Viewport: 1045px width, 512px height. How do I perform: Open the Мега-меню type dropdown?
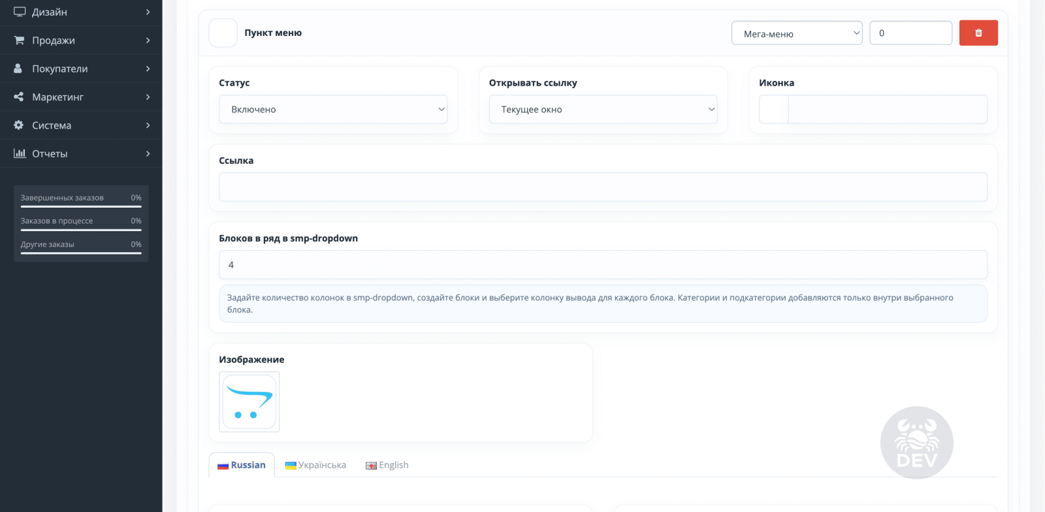pyautogui.click(x=797, y=33)
